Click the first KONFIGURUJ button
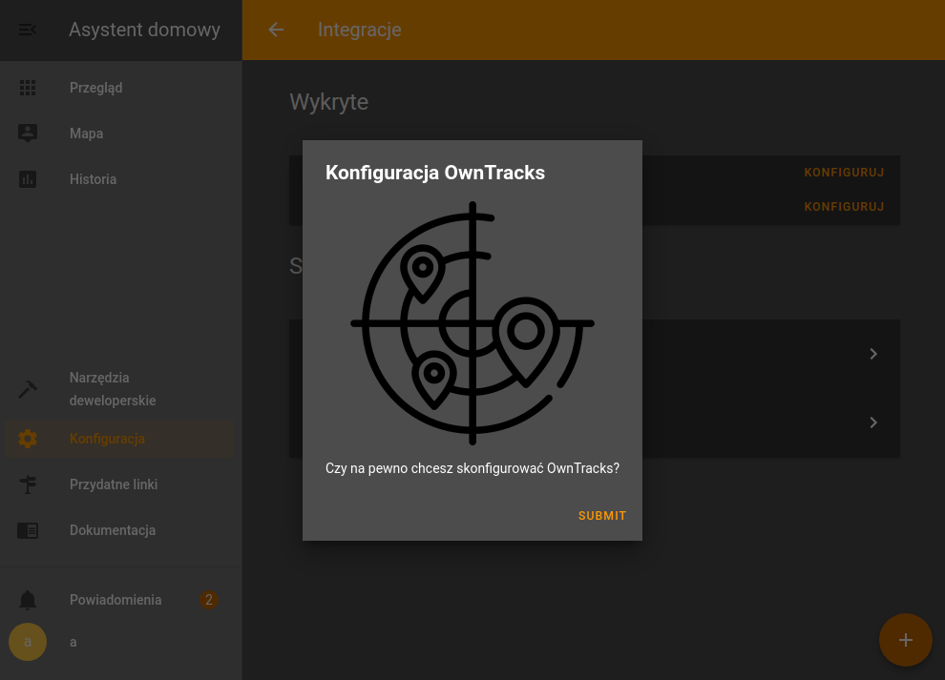Screen dimensions: 945x680 coord(844,173)
